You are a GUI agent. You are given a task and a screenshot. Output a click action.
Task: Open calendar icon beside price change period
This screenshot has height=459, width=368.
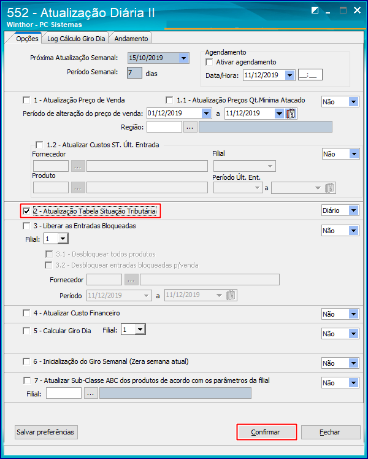[291, 114]
